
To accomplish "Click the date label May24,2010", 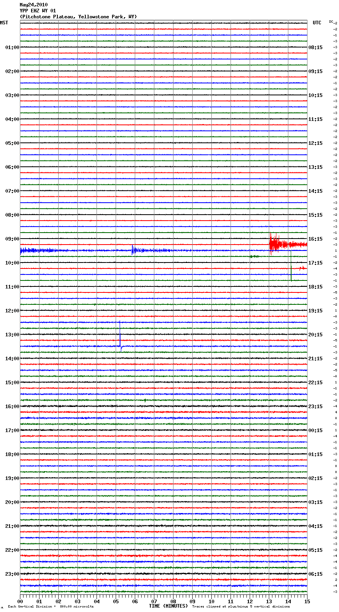I will click(34, 5).
